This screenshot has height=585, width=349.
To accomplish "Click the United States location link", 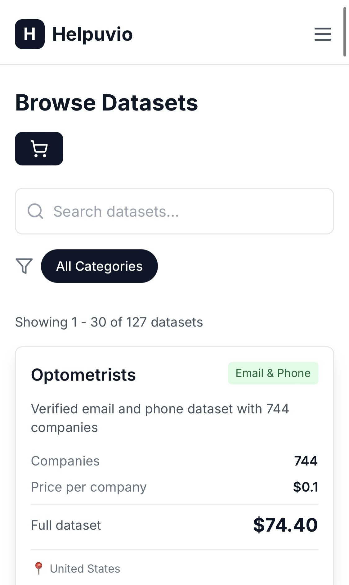I will pos(85,568).
